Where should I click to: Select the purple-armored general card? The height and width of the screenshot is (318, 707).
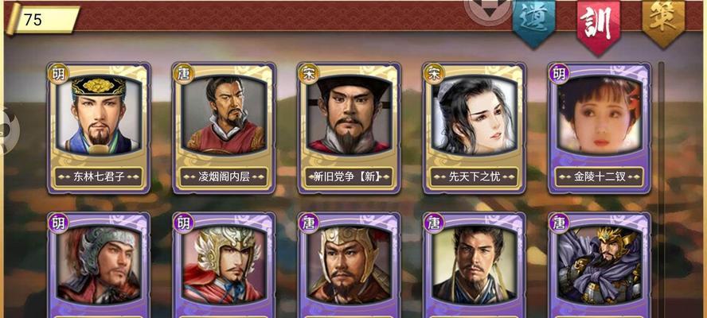600,265
